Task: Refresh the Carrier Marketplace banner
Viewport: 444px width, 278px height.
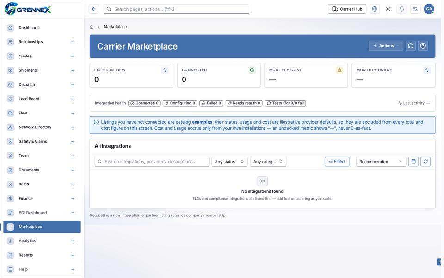Action: point(411,46)
